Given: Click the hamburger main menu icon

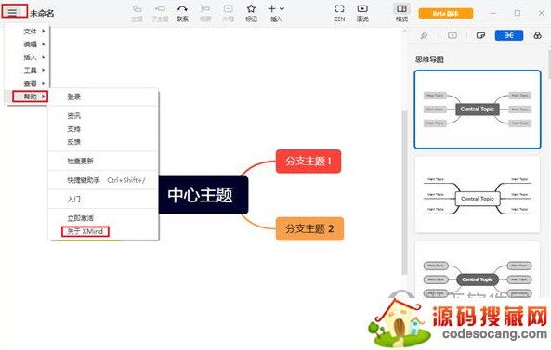Looking at the screenshot, I should coord(12,13).
